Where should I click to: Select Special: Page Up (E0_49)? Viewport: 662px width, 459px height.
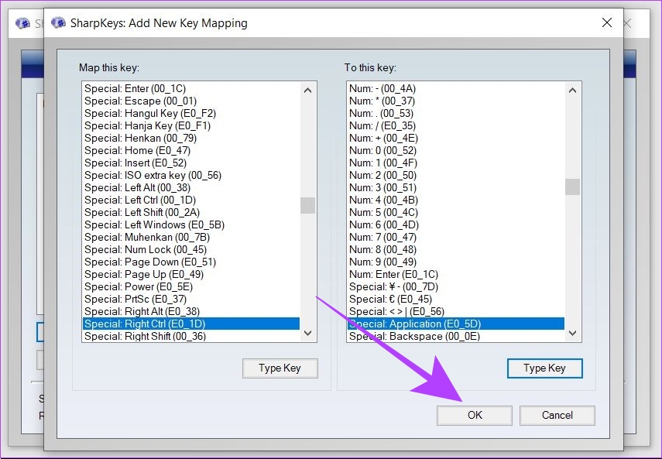190,274
